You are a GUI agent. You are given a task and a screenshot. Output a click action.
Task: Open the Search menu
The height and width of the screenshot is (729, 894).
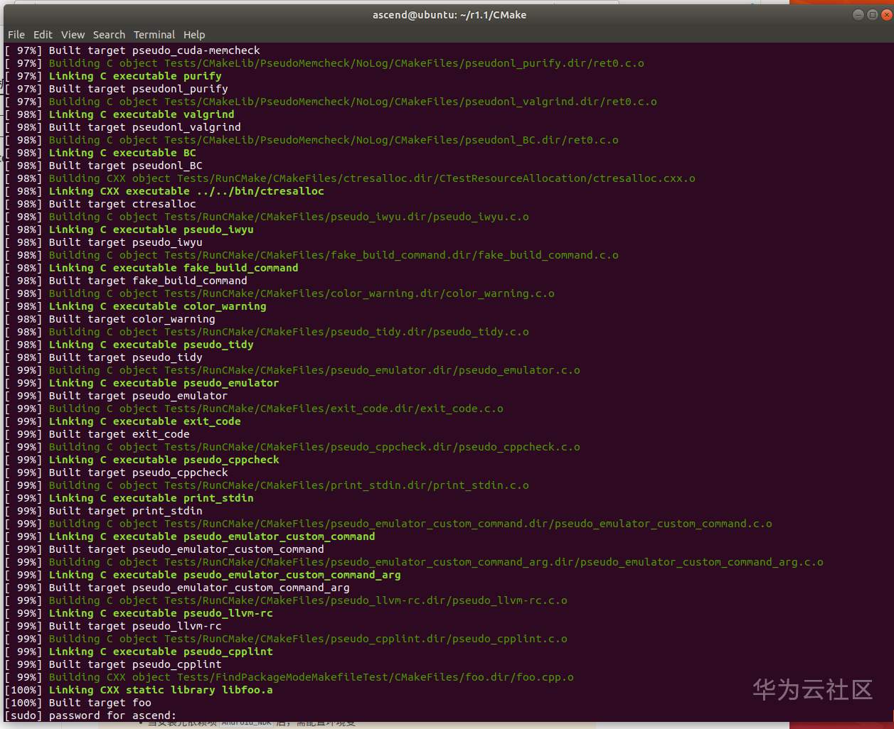[109, 34]
